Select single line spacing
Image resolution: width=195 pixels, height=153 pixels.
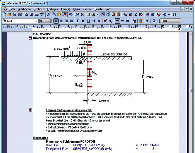tap(117, 21)
